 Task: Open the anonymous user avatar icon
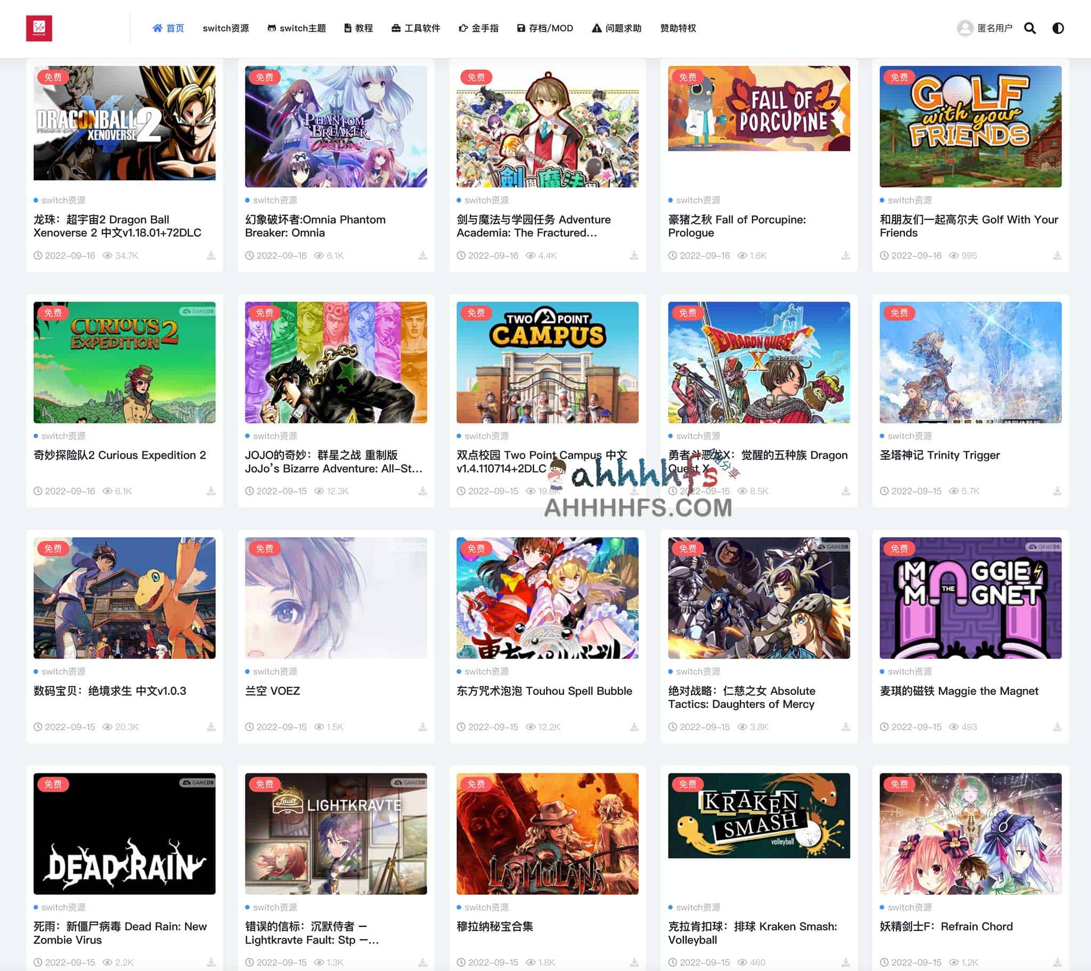[965, 28]
